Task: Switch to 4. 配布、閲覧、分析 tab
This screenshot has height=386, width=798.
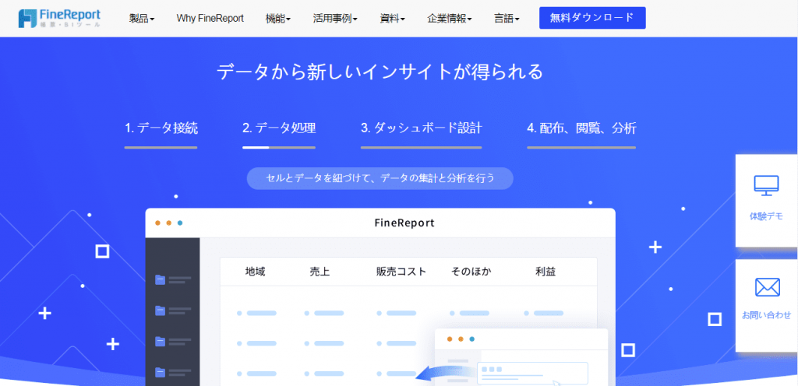Action: 581,128
